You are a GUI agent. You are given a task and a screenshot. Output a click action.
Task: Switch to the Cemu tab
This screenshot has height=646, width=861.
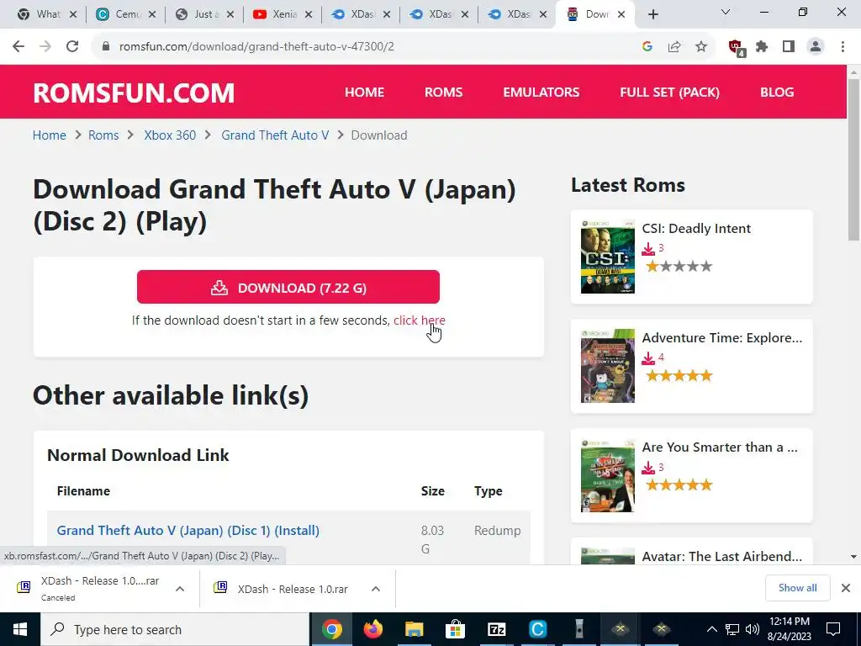click(126, 15)
